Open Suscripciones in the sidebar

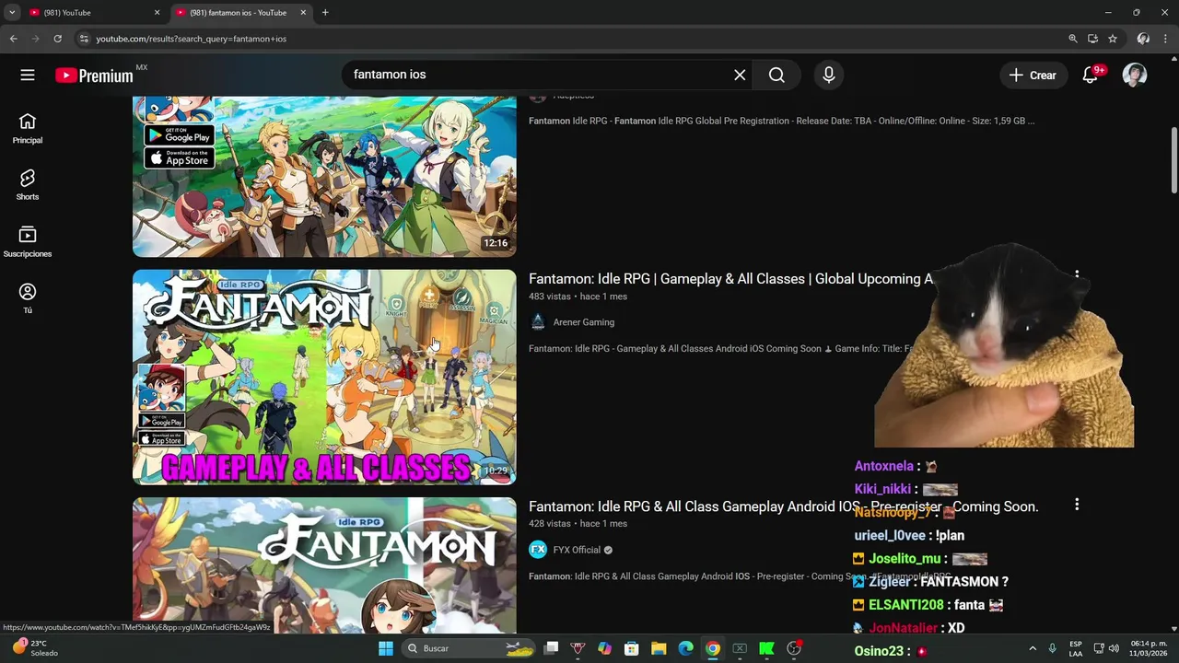click(28, 242)
